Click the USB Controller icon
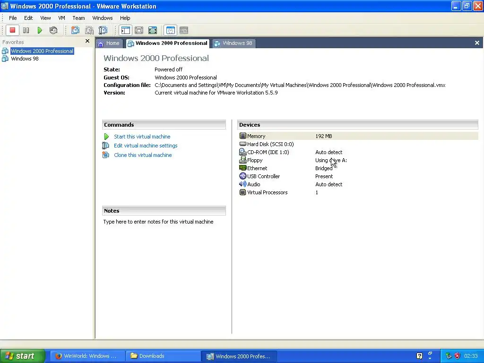 tap(243, 176)
